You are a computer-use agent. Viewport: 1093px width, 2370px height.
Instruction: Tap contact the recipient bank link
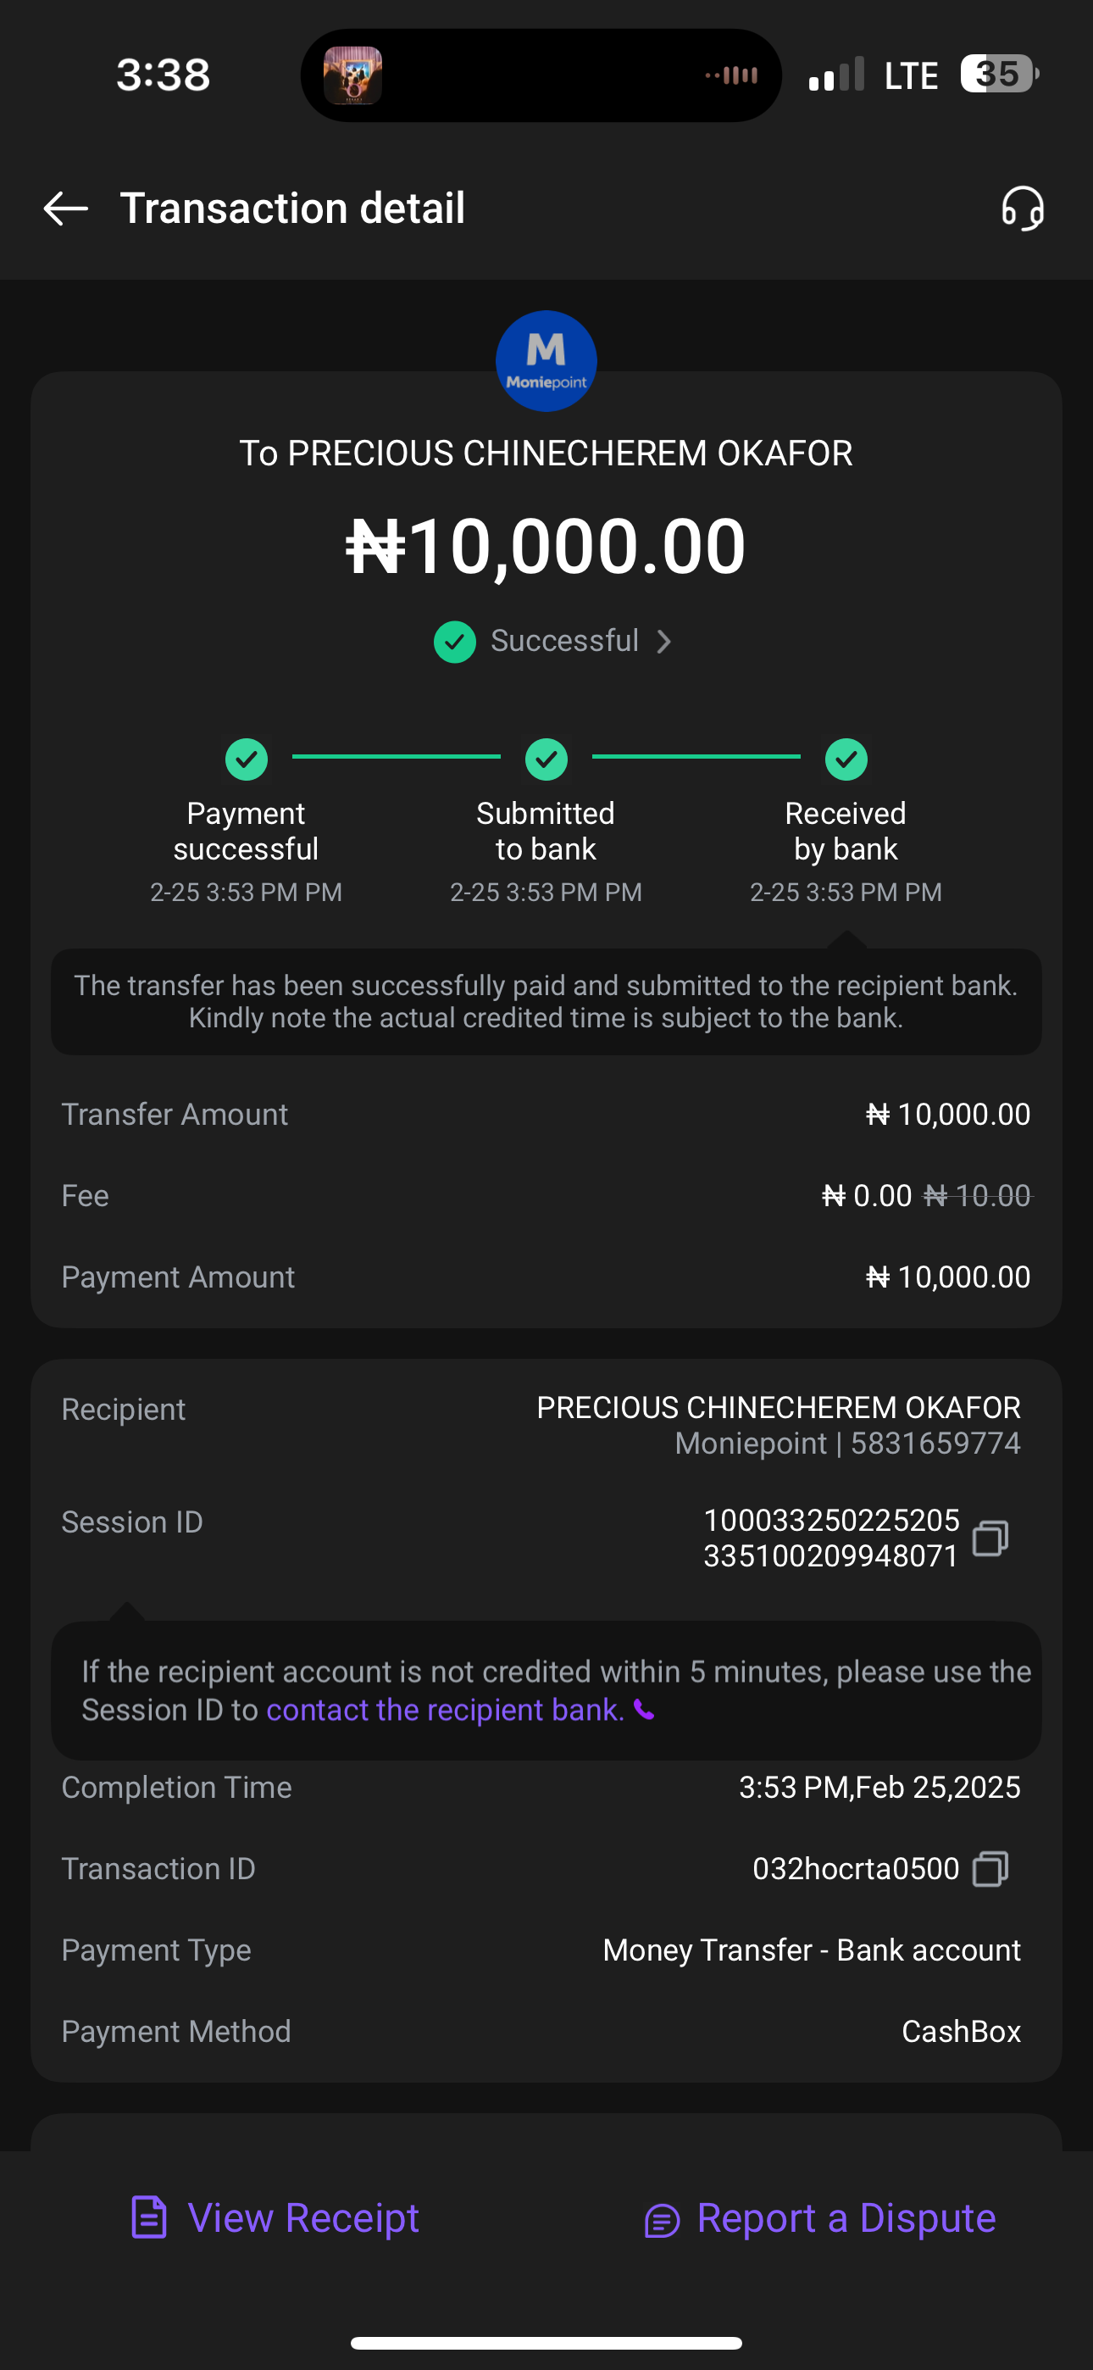[x=446, y=1711]
